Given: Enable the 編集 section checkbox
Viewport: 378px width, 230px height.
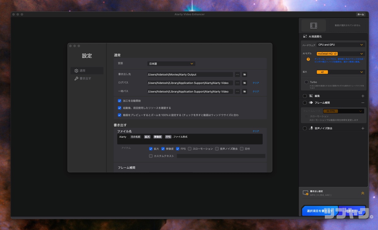Looking at the screenshot, I should (305, 96).
